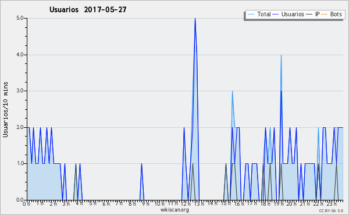The width and height of the screenshot is (349, 215).
Task: Click the 5.0 y-axis label
Action: point(20,18)
